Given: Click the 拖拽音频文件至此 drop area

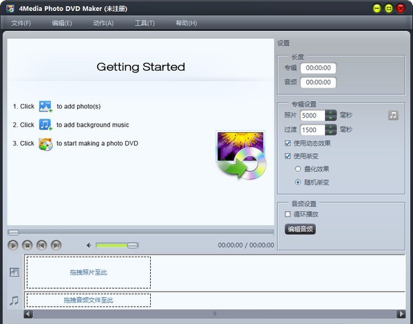Looking at the screenshot, I should pyautogui.click(x=89, y=301).
